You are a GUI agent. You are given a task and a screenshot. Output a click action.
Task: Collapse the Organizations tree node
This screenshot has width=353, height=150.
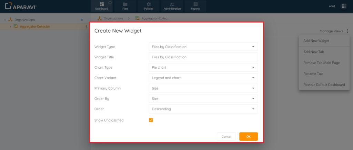[x=5, y=20]
